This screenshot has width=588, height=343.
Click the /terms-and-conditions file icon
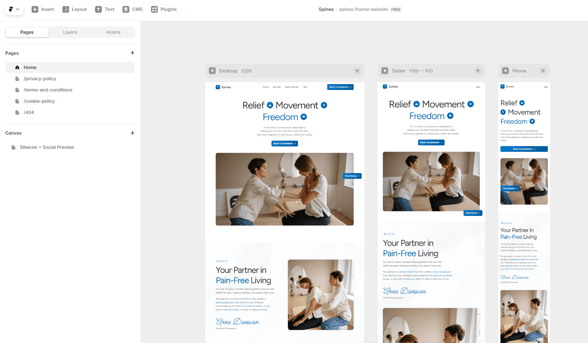click(x=17, y=90)
